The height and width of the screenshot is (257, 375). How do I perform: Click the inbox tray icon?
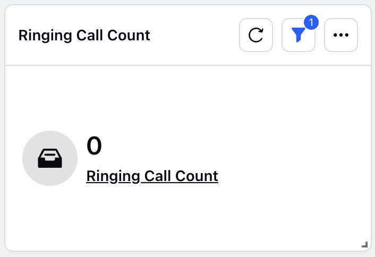pos(50,158)
